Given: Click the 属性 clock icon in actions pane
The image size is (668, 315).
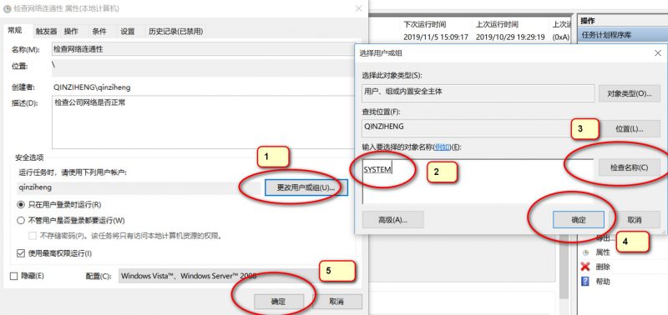Looking at the screenshot, I should [x=586, y=252].
